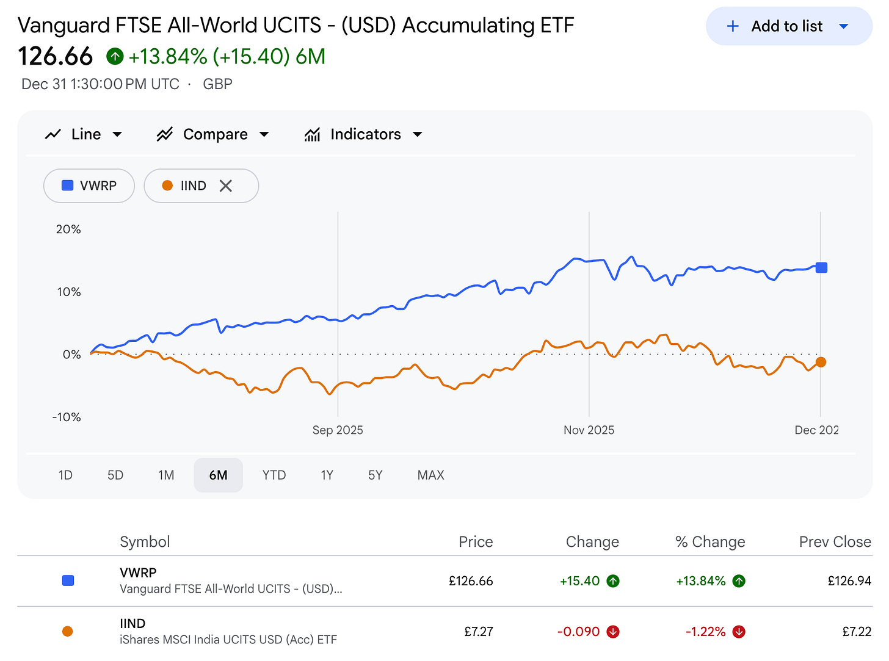The image size is (889, 661).
Task: Click the Compare chart icon
Action: coord(164,134)
